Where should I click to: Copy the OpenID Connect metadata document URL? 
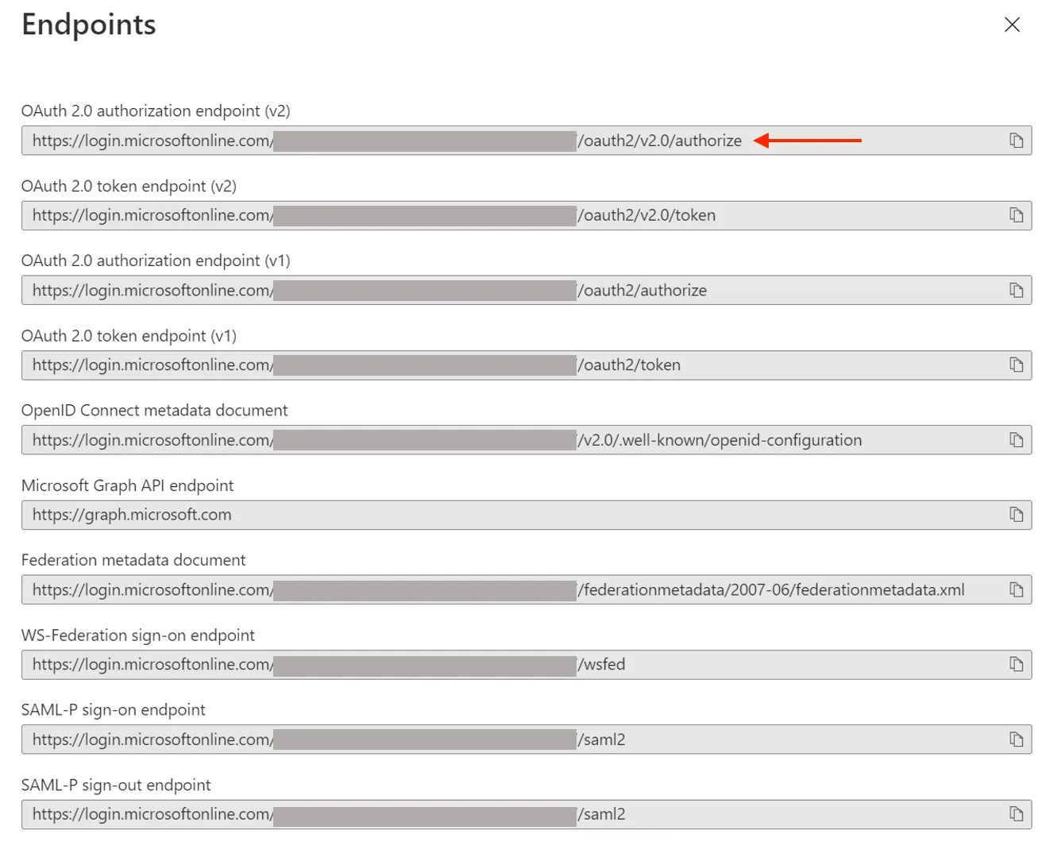pos(1016,440)
